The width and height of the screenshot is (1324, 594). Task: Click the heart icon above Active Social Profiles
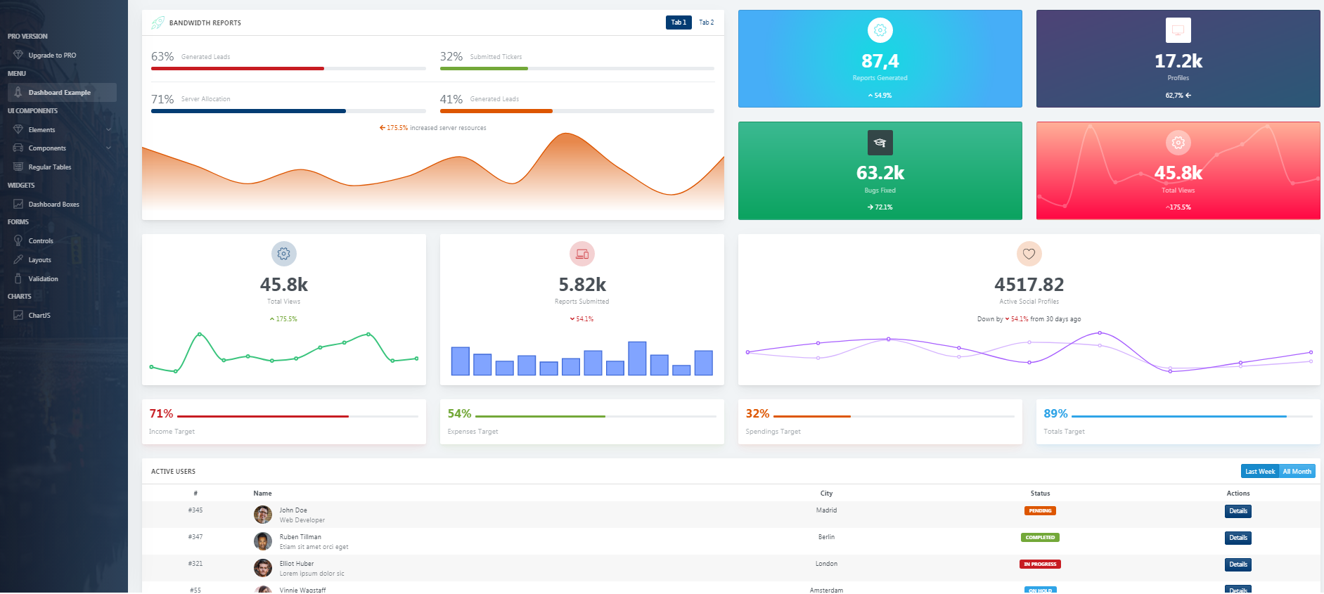click(x=1029, y=254)
